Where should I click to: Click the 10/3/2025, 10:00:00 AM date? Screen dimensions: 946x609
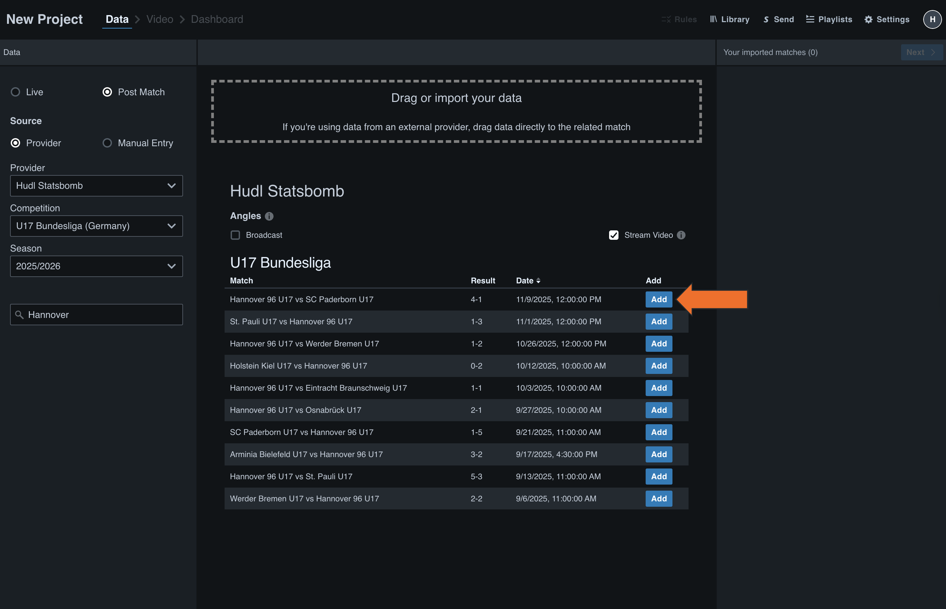pyautogui.click(x=558, y=388)
